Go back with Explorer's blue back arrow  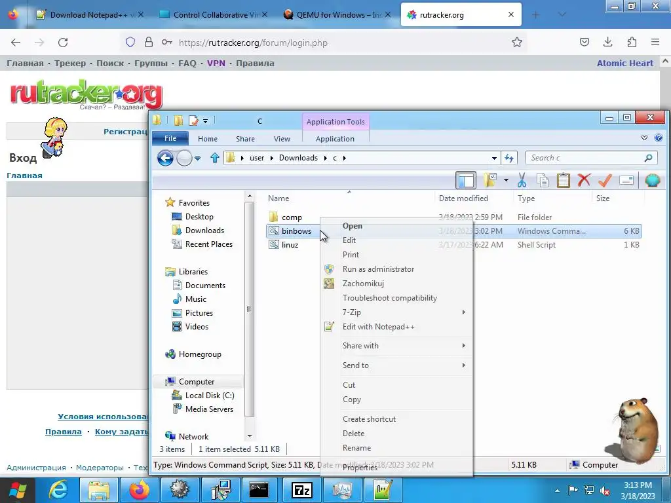point(165,158)
